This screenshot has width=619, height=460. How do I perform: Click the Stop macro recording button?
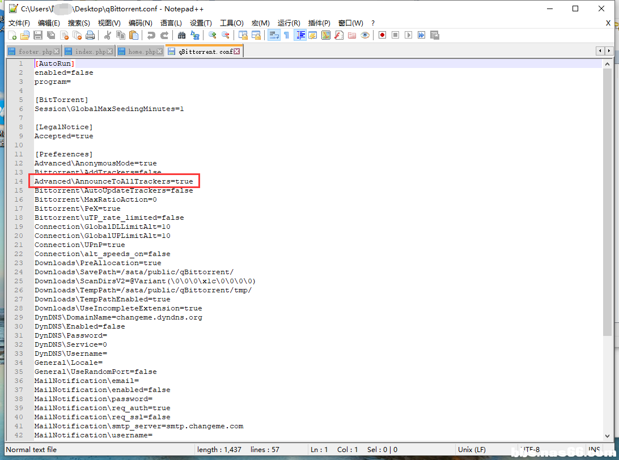(395, 36)
